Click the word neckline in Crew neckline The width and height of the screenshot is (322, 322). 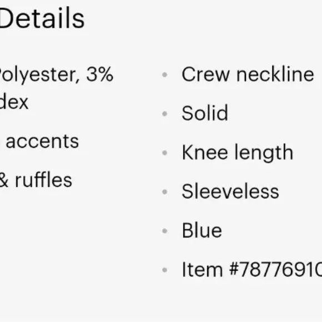tap(275, 74)
